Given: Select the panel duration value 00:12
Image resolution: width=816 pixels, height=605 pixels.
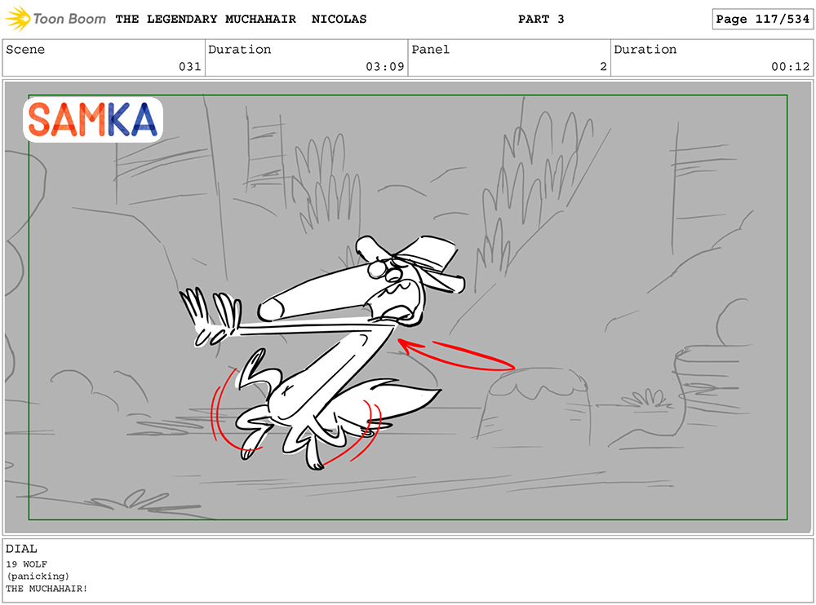Looking at the screenshot, I should pyautogui.click(x=791, y=67).
